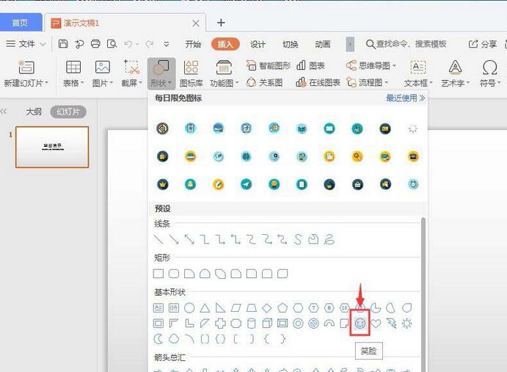Pick the straight line shape
This screenshot has height=372, width=507.
(158, 239)
